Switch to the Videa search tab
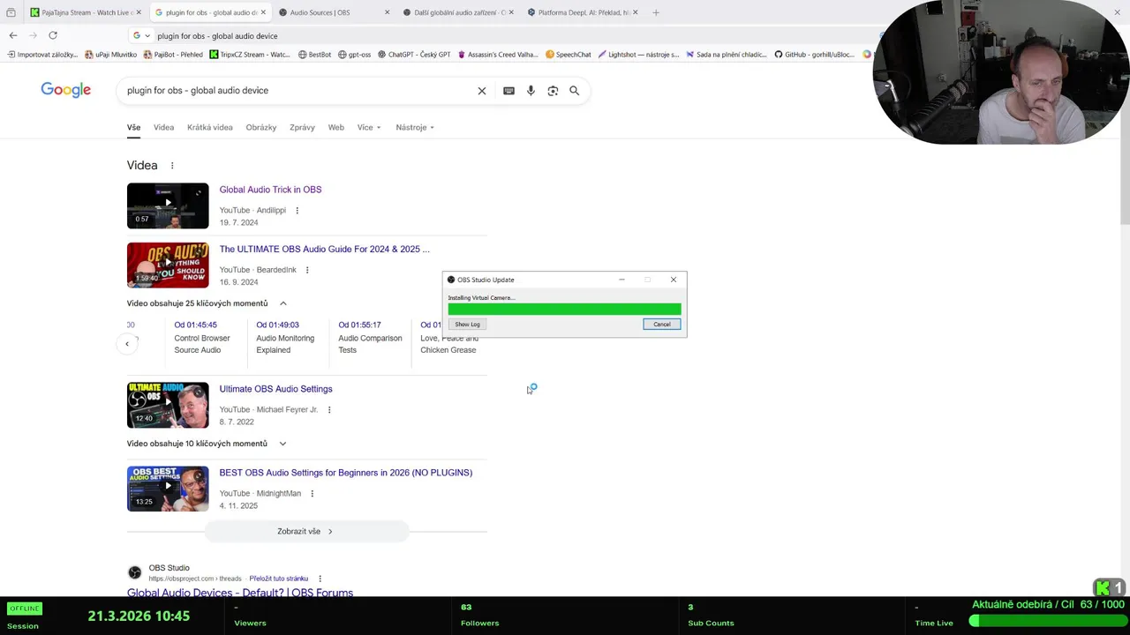This screenshot has width=1130, height=635. click(163, 128)
